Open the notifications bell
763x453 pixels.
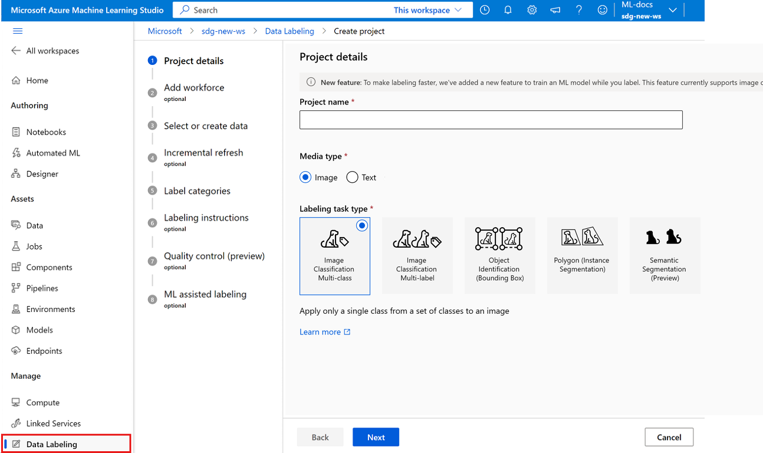[x=508, y=10]
